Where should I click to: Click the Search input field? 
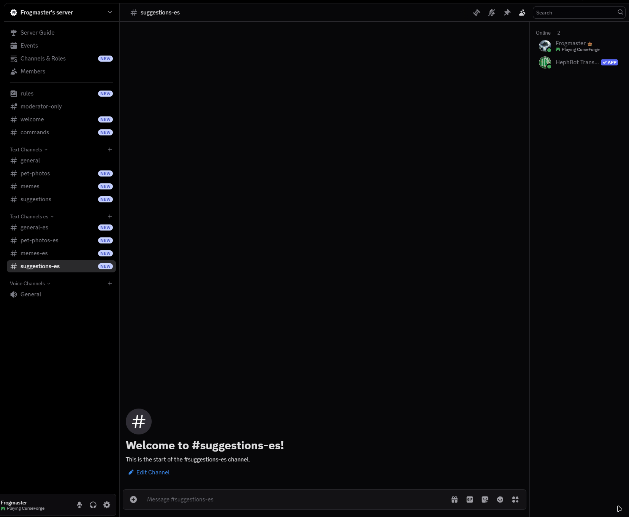pos(575,13)
